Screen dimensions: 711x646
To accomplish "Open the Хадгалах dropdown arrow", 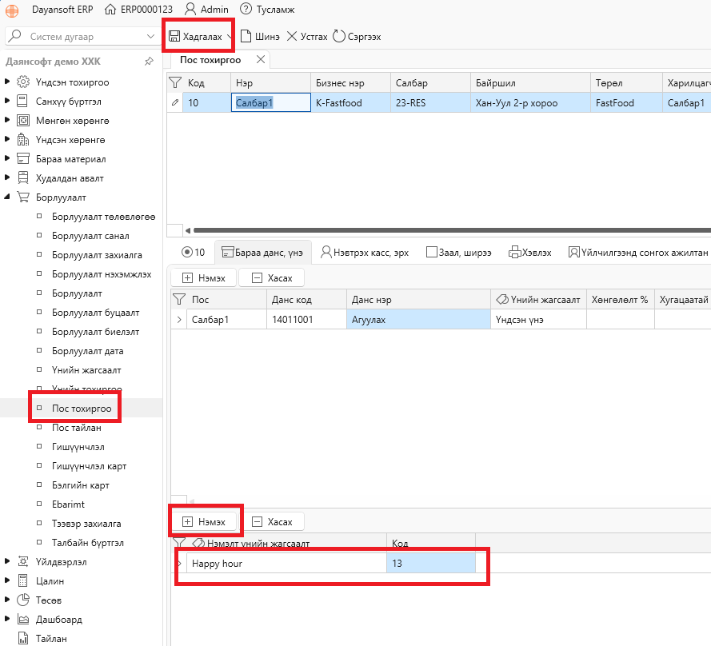I will [229, 37].
